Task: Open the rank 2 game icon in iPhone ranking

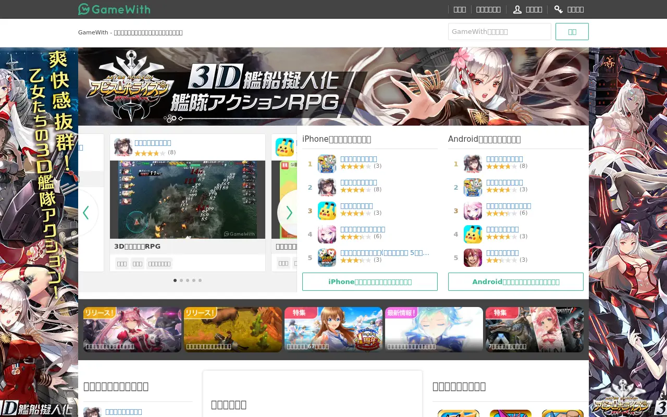Action: click(327, 187)
